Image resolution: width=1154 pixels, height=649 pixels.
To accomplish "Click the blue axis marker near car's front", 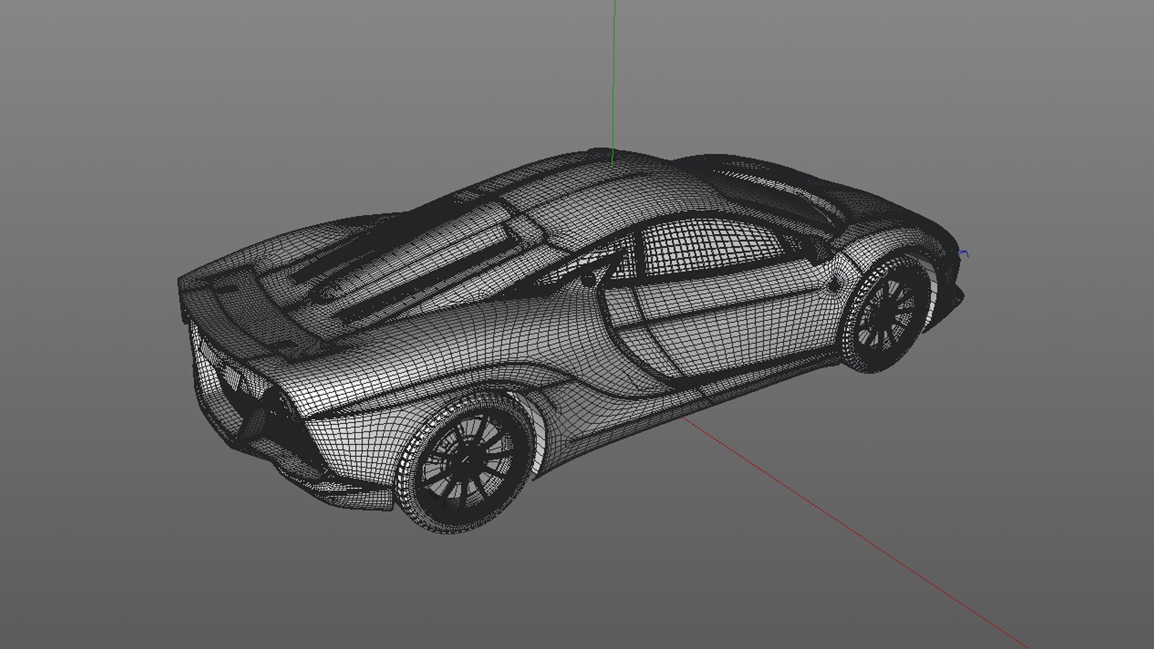I will 963,254.
